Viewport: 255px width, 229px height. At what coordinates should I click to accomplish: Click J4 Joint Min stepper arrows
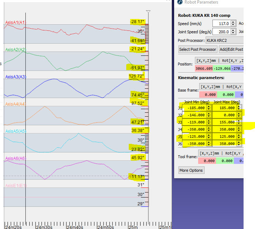[209, 130]
